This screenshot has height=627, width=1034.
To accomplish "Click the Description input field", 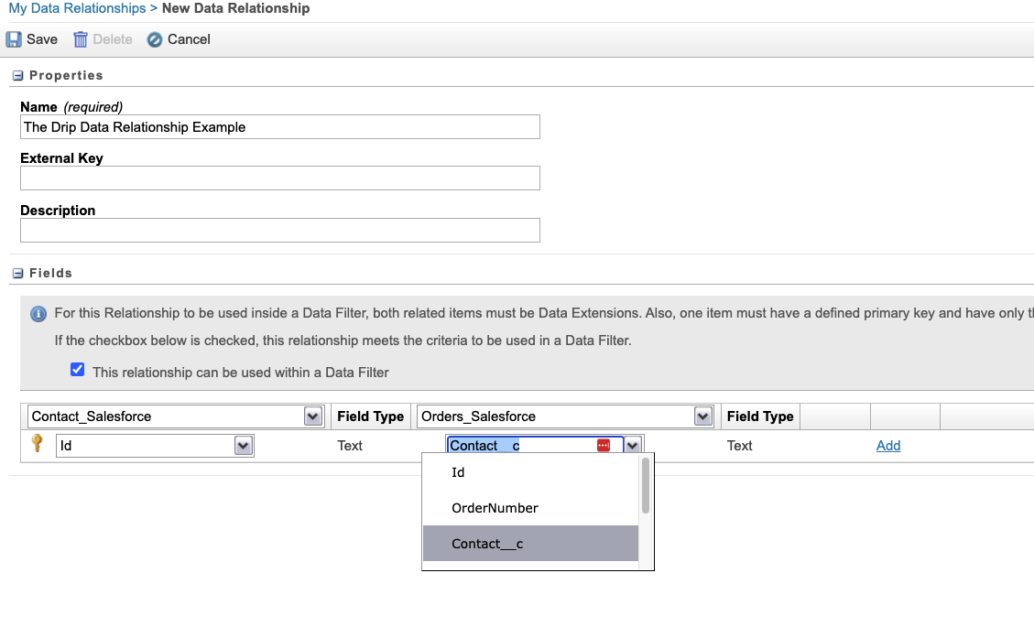I will [x=280, y=230].
